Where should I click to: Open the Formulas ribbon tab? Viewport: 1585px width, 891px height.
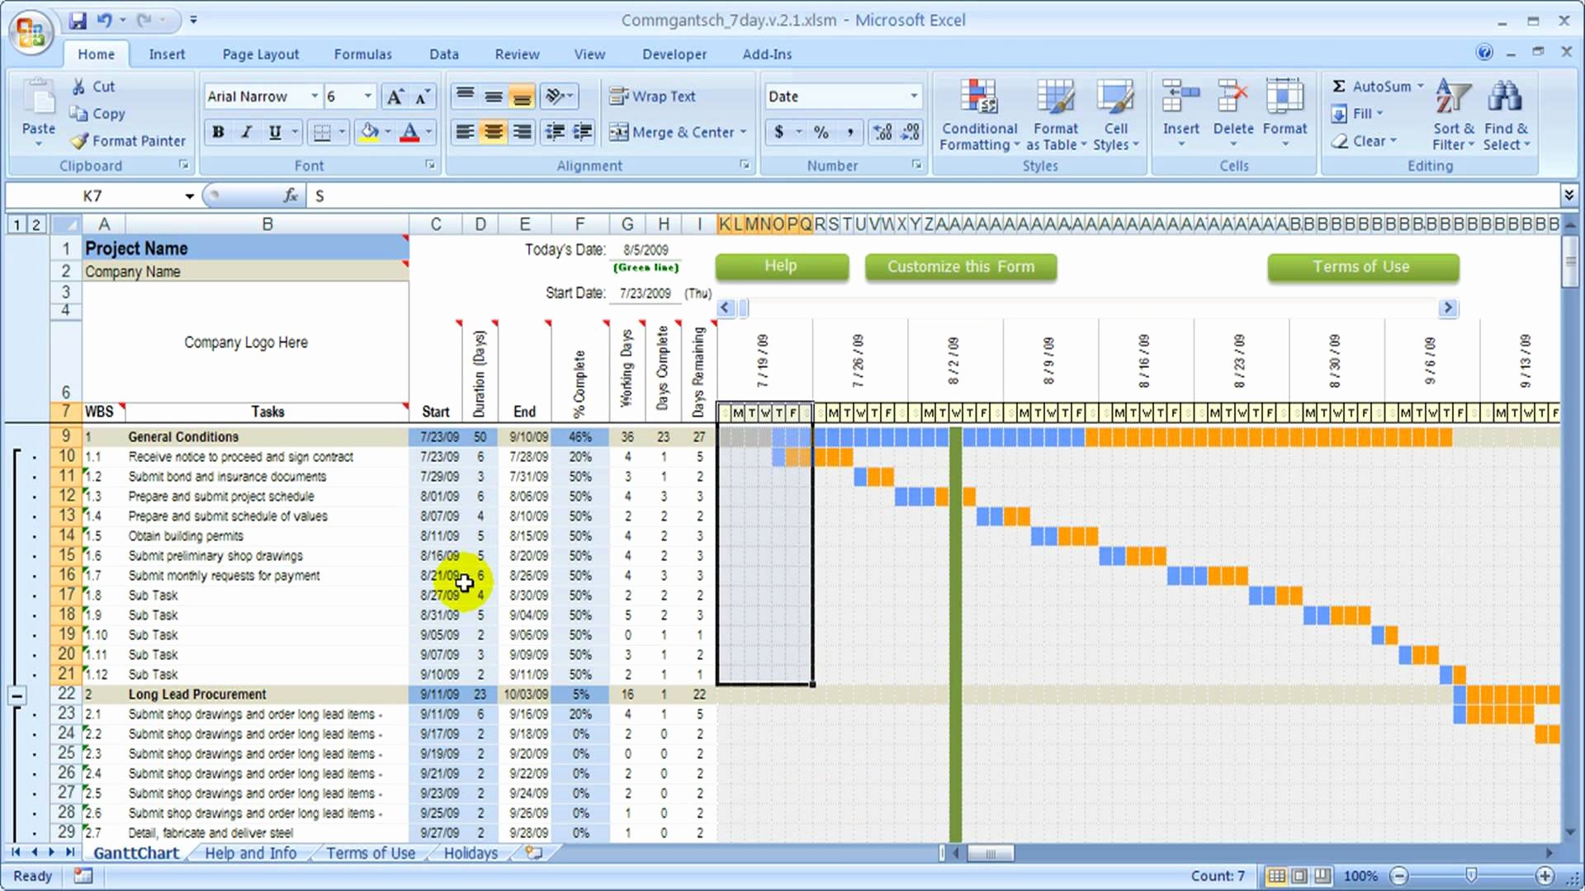point(362,54)
